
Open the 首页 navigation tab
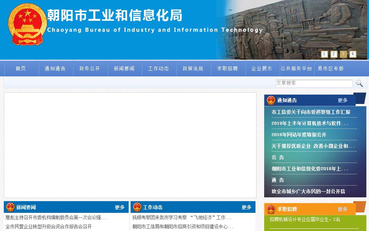click(x=21, y=68)
